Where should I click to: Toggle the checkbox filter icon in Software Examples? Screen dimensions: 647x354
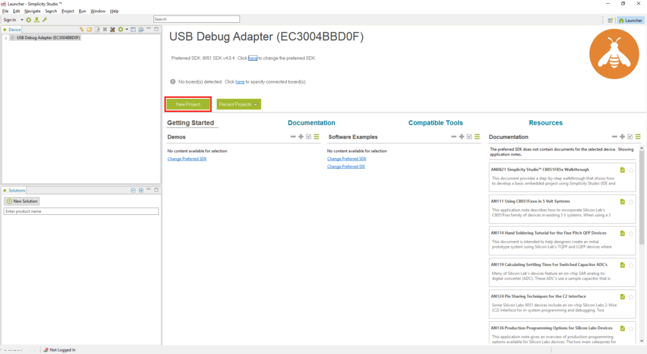469,137
